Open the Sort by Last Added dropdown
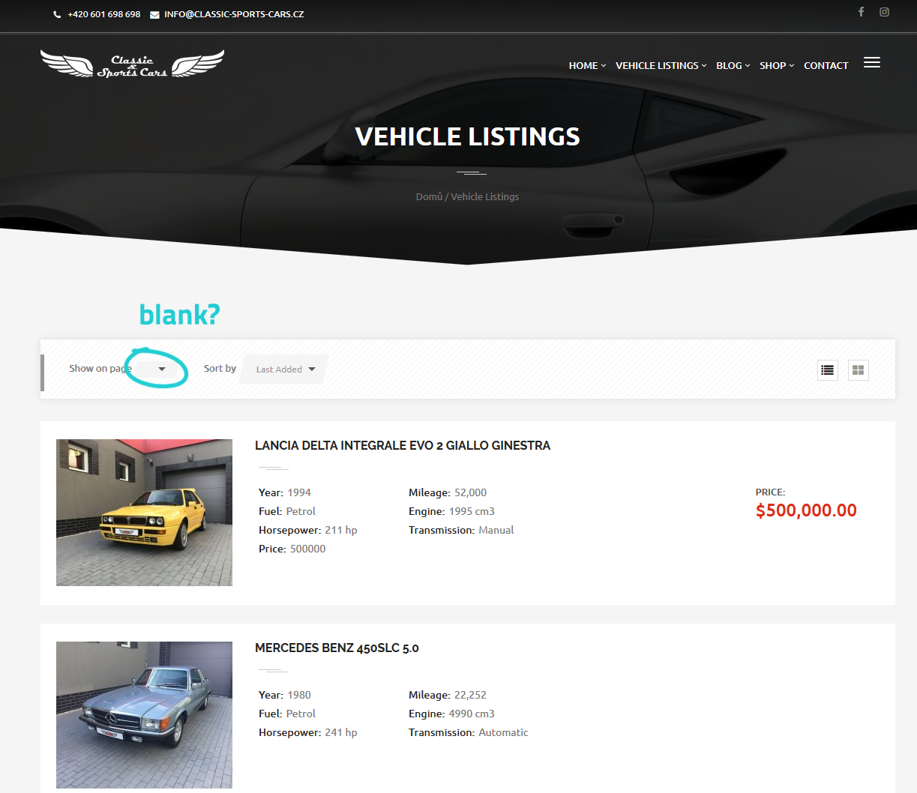The height and width of the screenshot is (793, 917). tap(285, 369)
